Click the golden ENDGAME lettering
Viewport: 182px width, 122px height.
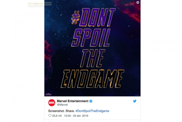[93, 79]
